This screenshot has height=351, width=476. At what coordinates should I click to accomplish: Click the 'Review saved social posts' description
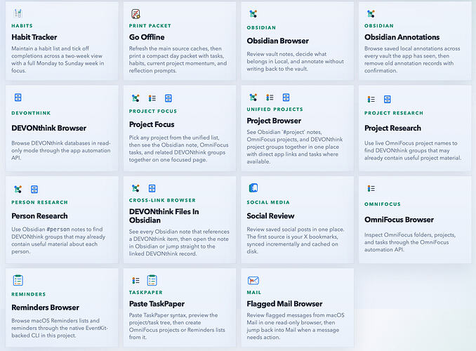tap(296, 241)
